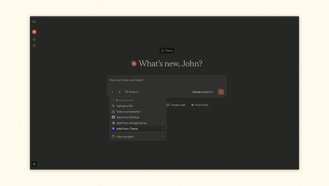Enable Research mode
The width and height of the screenshot is (329, 186).
pos(132,92)
